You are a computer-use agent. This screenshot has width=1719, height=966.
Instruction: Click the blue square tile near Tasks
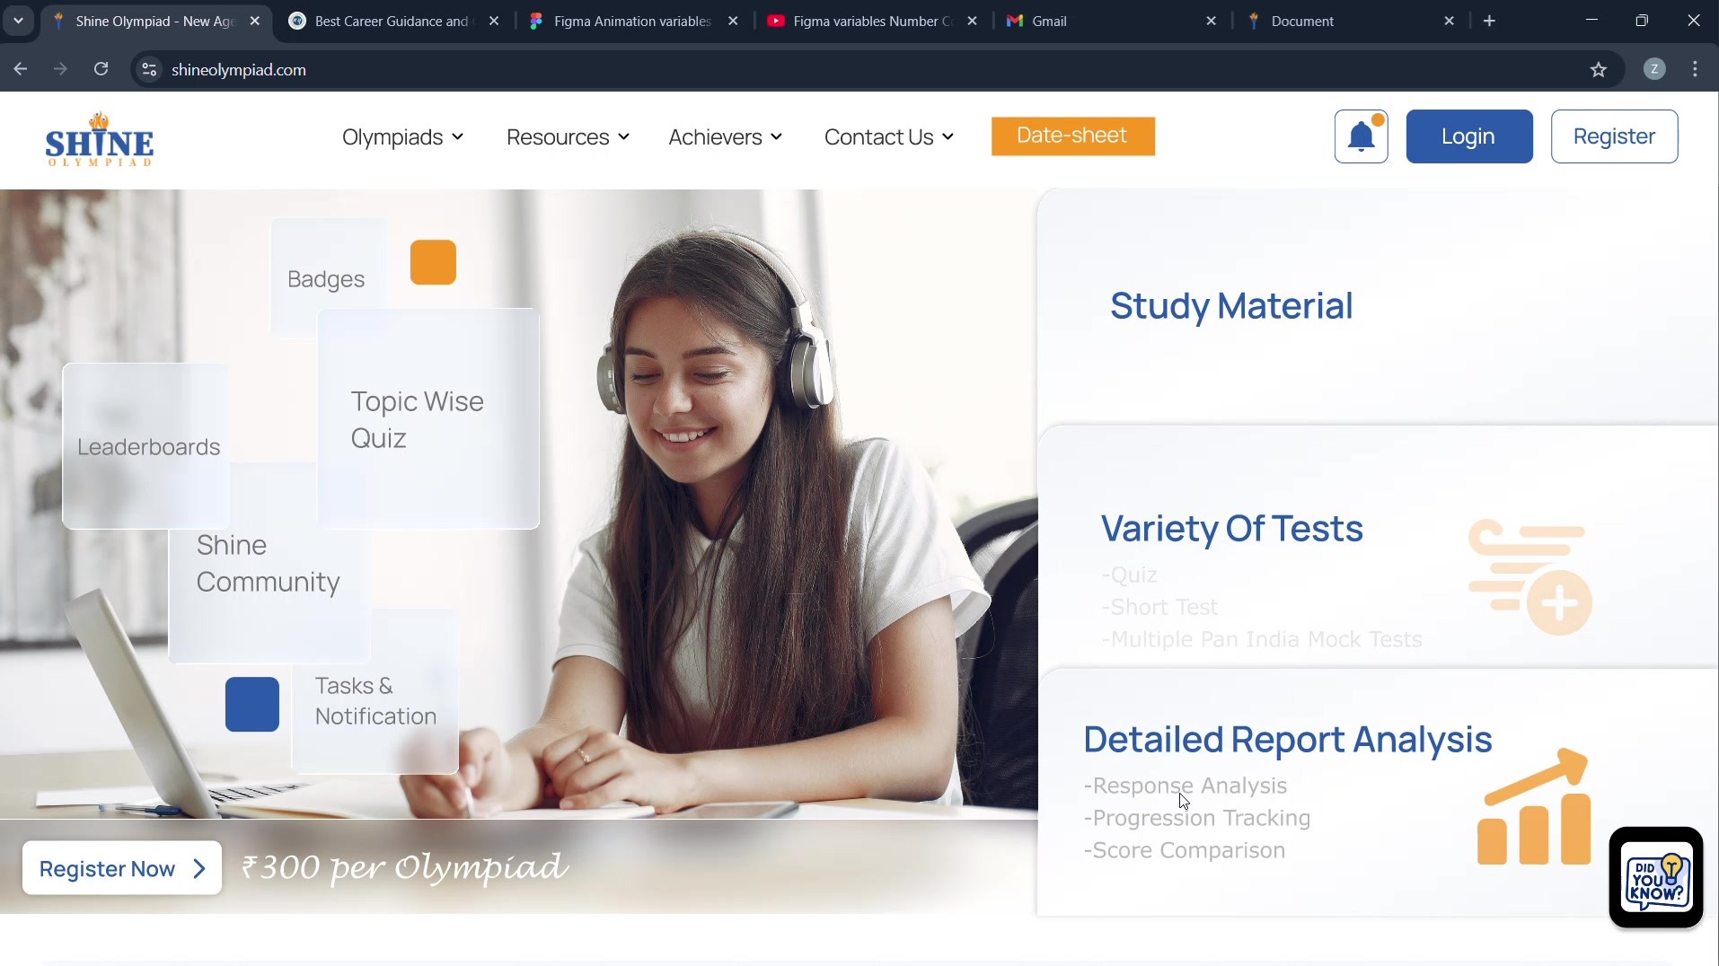tap(251, 704)
